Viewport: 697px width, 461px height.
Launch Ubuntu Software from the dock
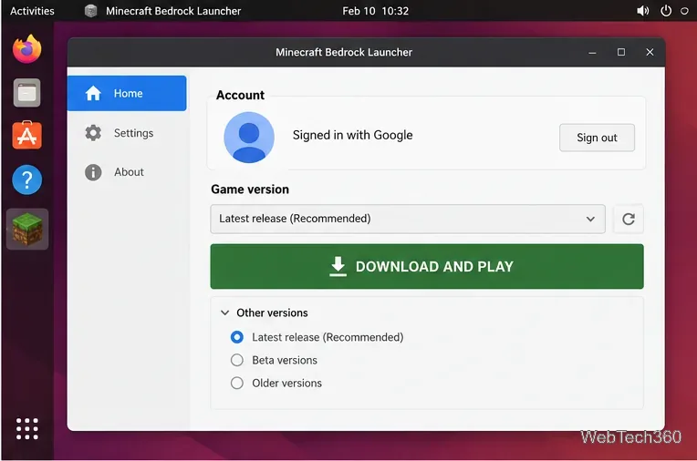27,136
